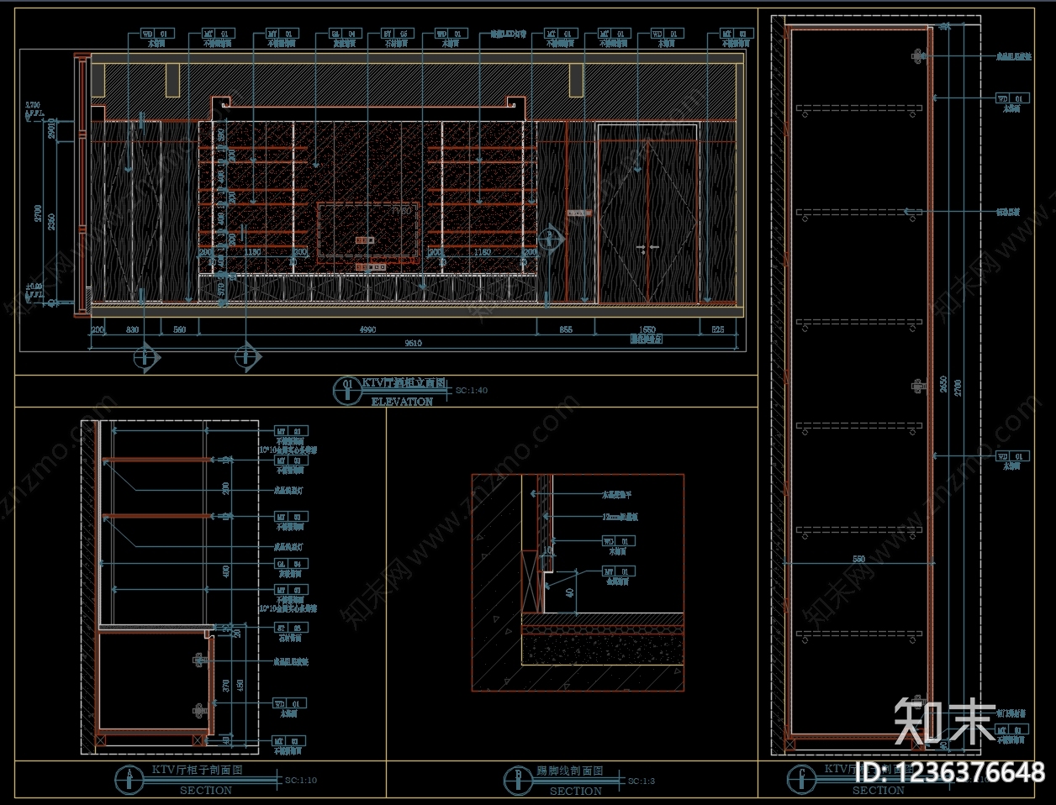Select the KTV厅柜子剖面图 title

[197, 770]
